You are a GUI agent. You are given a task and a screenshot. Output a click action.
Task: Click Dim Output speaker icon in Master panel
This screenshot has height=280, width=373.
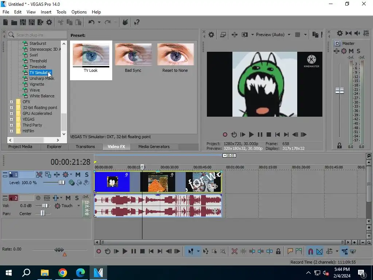point(357,33)
